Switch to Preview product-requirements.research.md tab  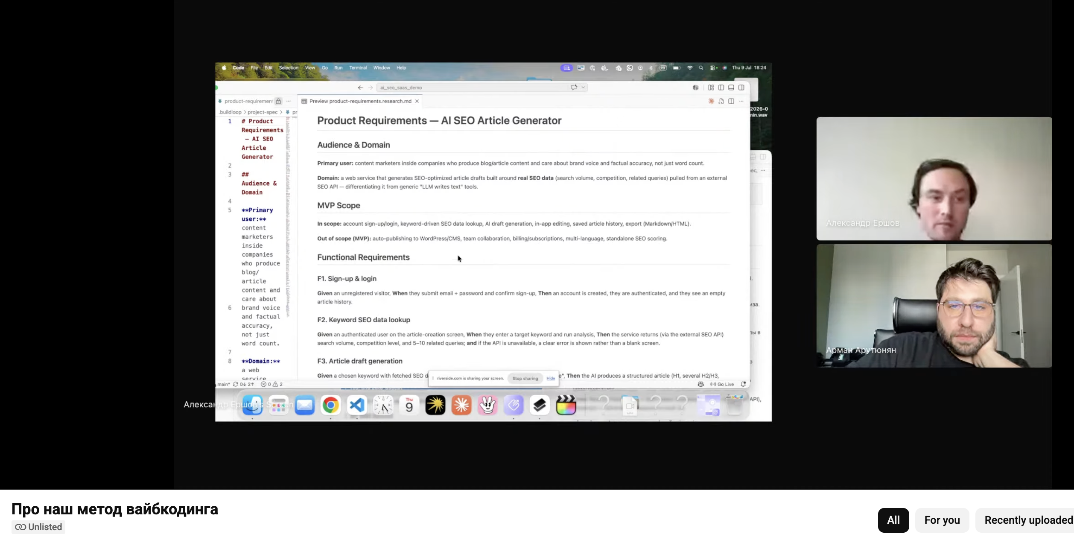360,101
